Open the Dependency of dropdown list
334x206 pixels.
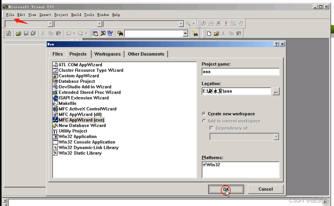coord(276,137)
